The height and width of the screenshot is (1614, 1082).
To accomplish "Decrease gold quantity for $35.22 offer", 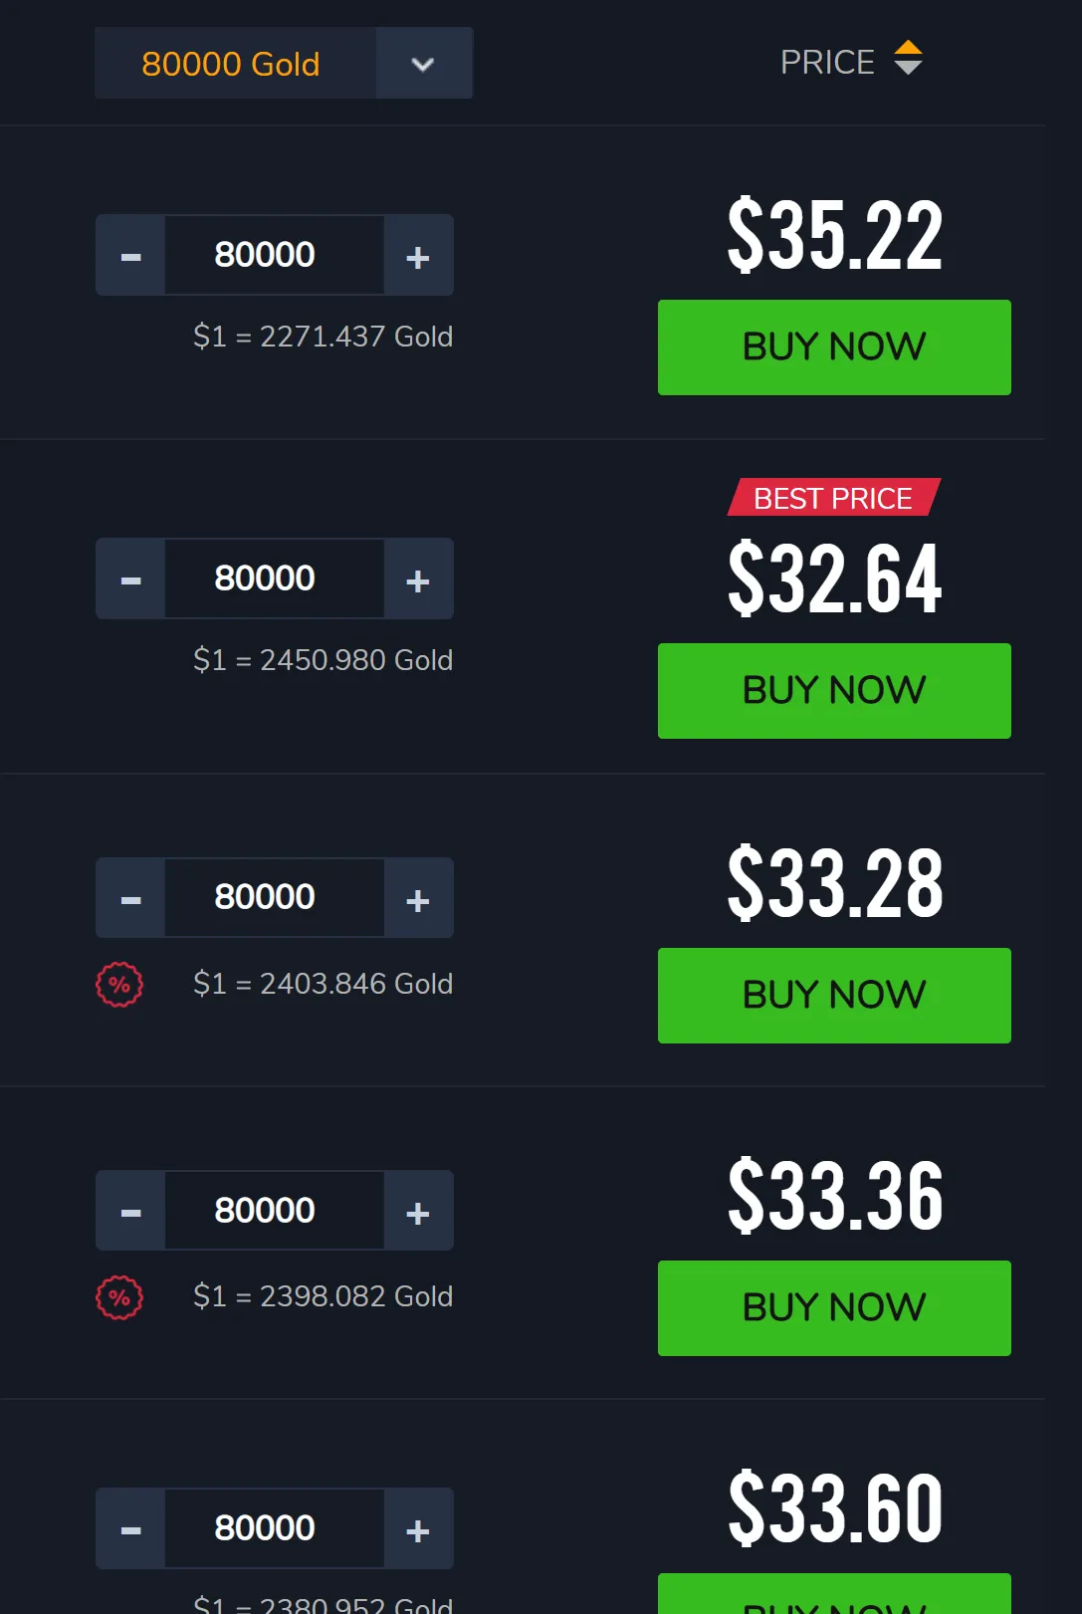I will [x=130, y=256].
